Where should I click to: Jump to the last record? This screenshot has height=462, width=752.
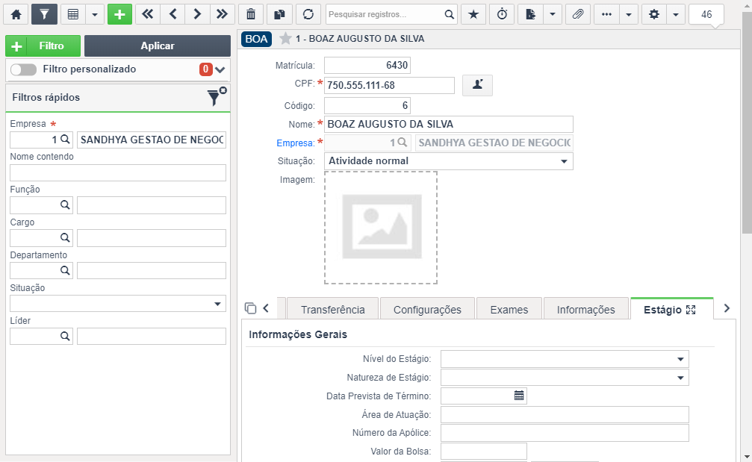222,14
